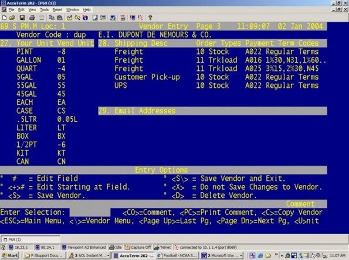Click the red connect terminal icon
This screenshot has width=349, height=260.
click(133, 18)
